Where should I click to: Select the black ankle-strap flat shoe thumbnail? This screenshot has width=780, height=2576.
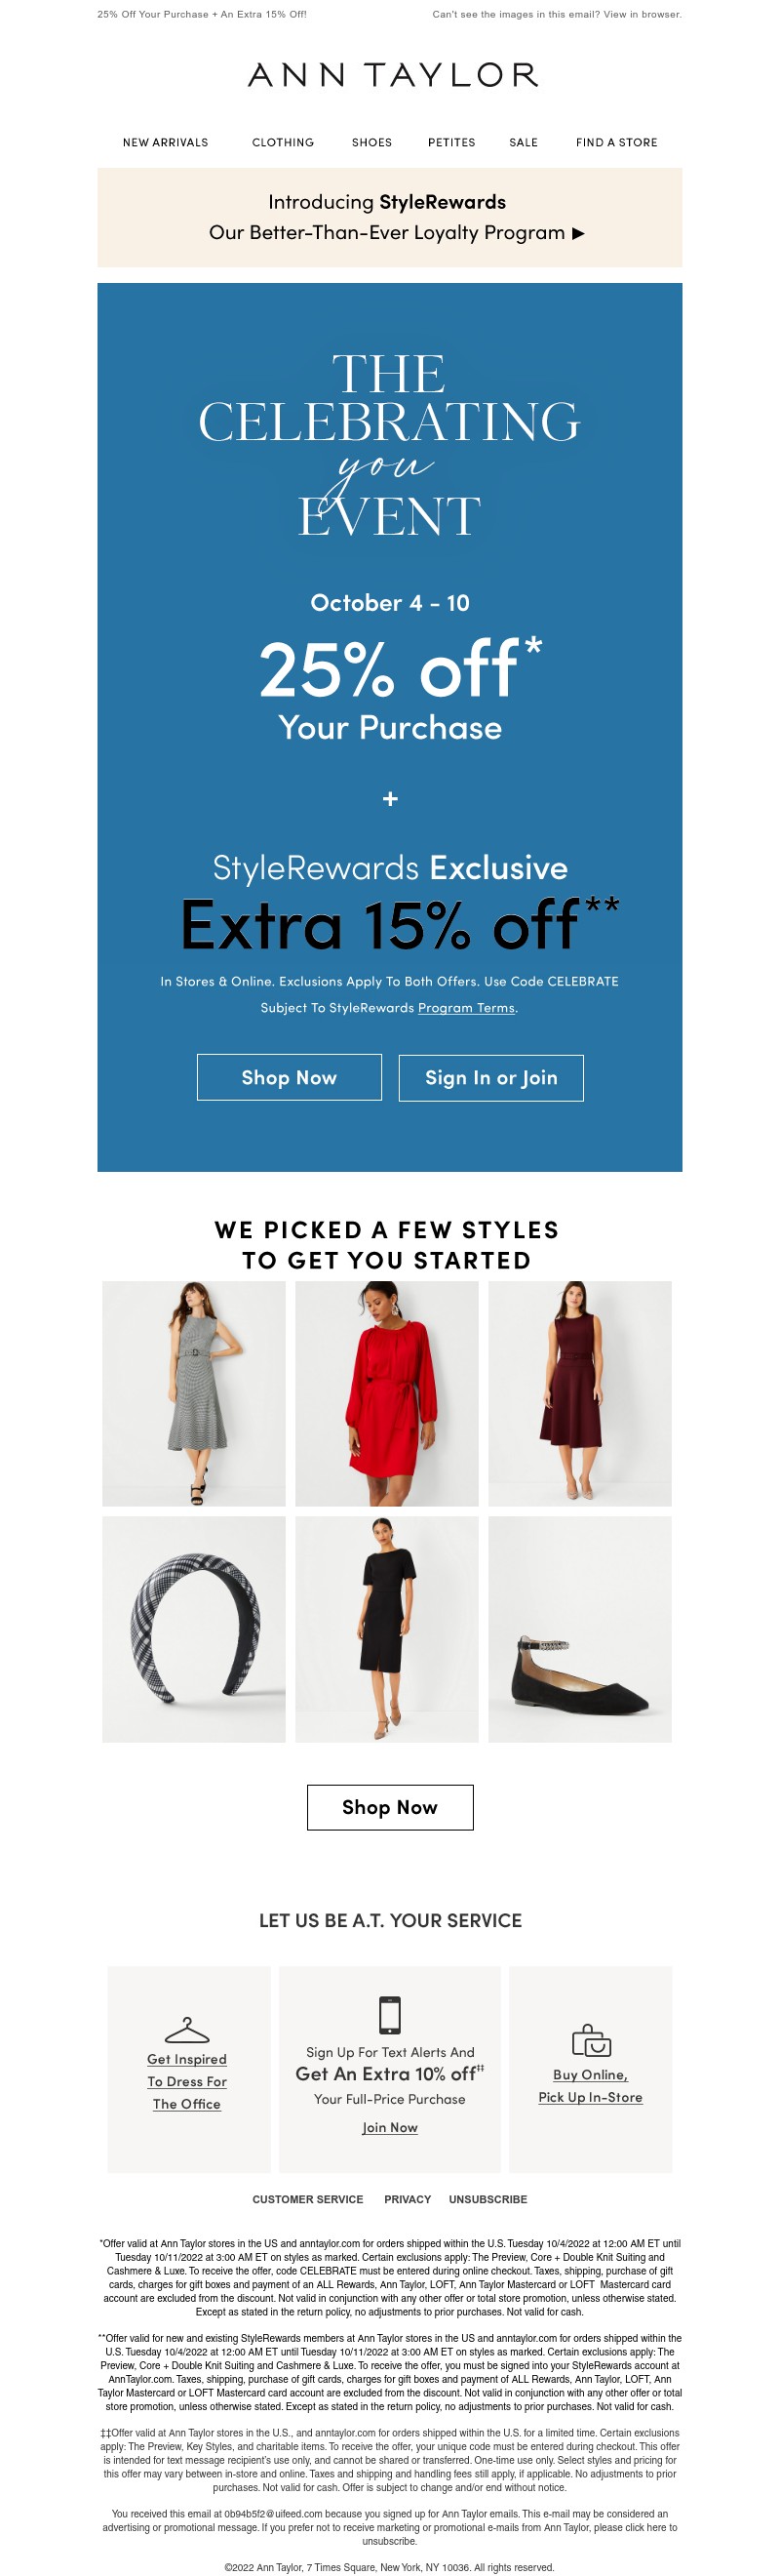pyautogui.click(x=579, y=1629)
